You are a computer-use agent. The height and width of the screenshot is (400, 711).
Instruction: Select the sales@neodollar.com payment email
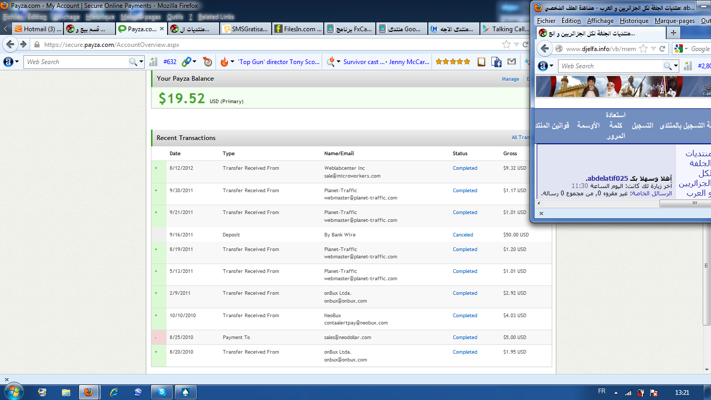348,337
